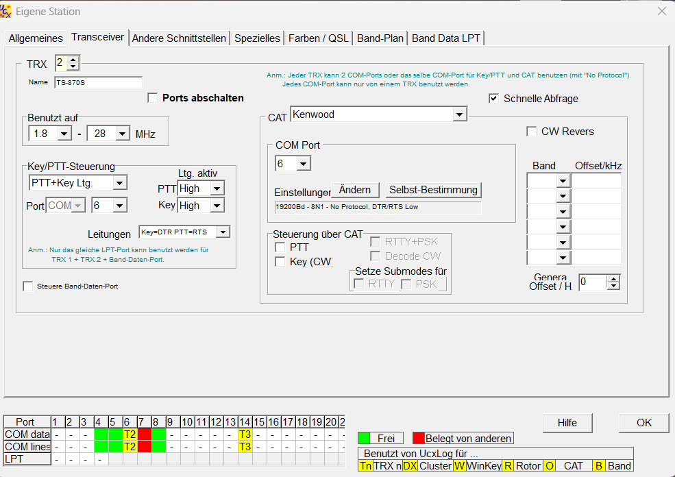
Task: Toggle the CW Revers checkbox
Action: (531, 132)
